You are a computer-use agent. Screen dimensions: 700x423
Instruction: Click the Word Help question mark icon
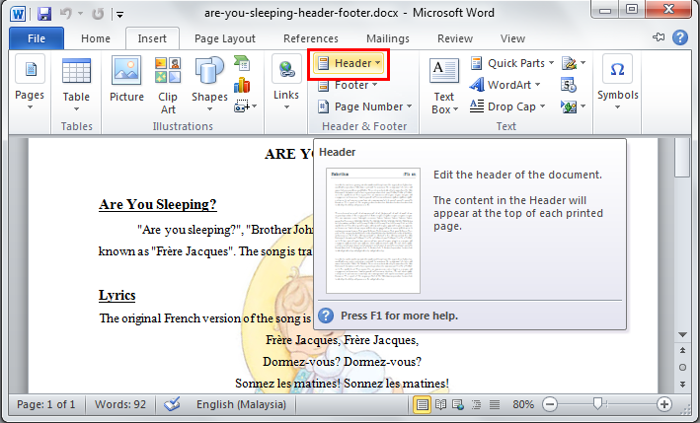pos(680,37)
